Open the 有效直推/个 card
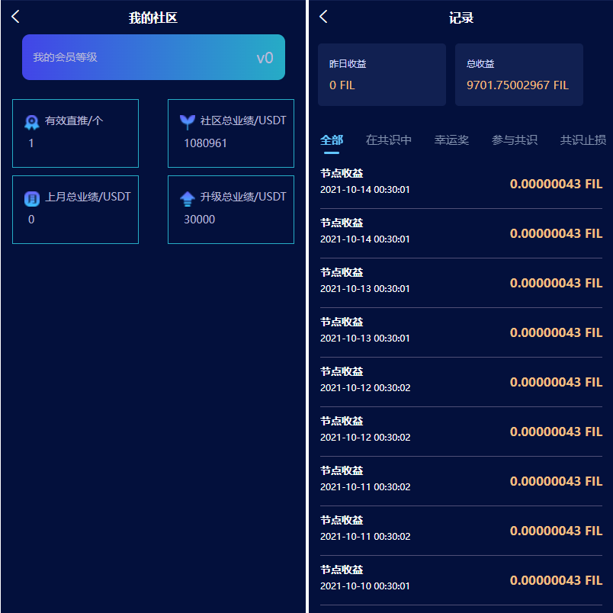 [x=75, y=133]
